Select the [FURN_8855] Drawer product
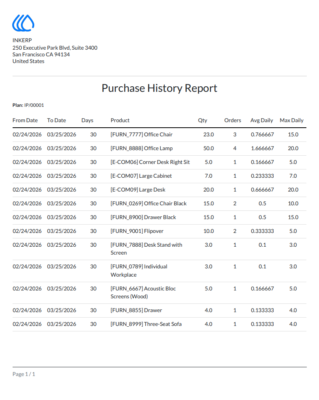 pyautogui.click(x=136, y=310)
